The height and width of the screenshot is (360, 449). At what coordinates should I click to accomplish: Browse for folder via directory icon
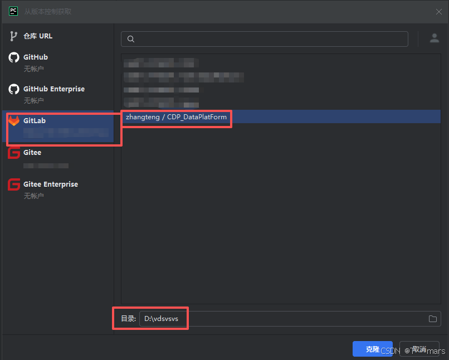coord(433,319)
